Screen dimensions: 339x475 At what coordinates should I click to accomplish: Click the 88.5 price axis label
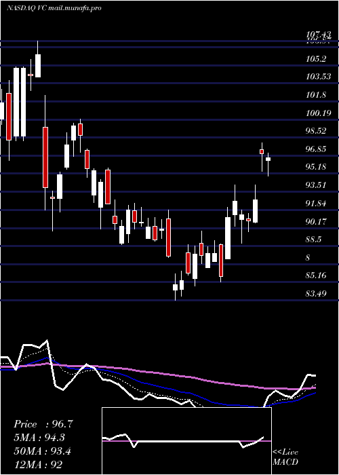click(x=313, y=240)
